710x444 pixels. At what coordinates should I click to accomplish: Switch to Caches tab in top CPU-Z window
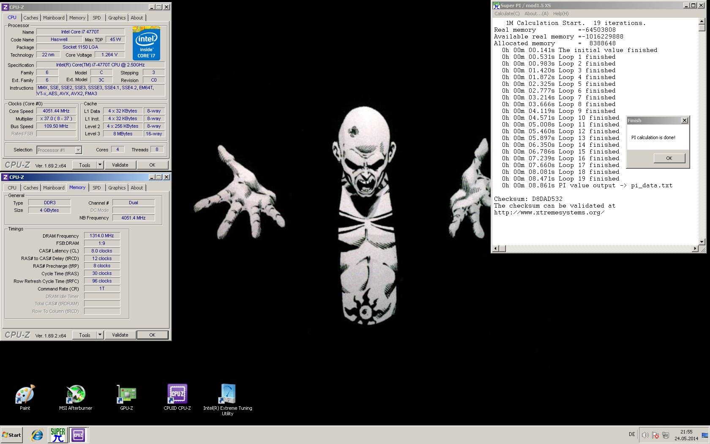(31, 18)
